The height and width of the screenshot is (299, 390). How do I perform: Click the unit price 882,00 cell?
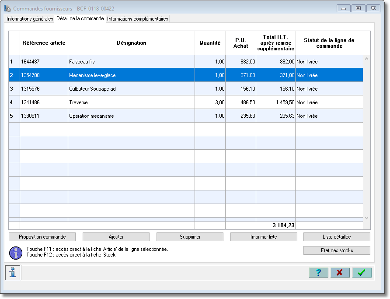(240, 61)
